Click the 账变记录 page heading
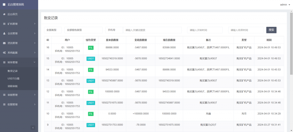The height and width of the screenshot is (132, 293). [51, 18]
